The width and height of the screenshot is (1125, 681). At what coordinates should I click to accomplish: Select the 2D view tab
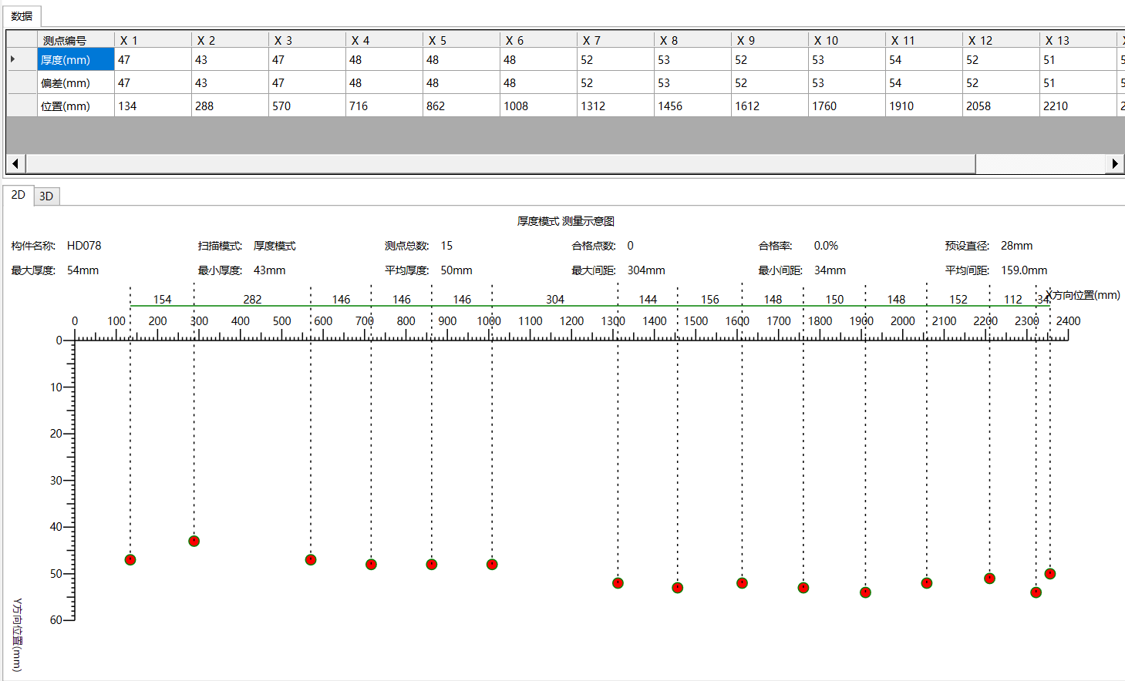tap(19, 195)
